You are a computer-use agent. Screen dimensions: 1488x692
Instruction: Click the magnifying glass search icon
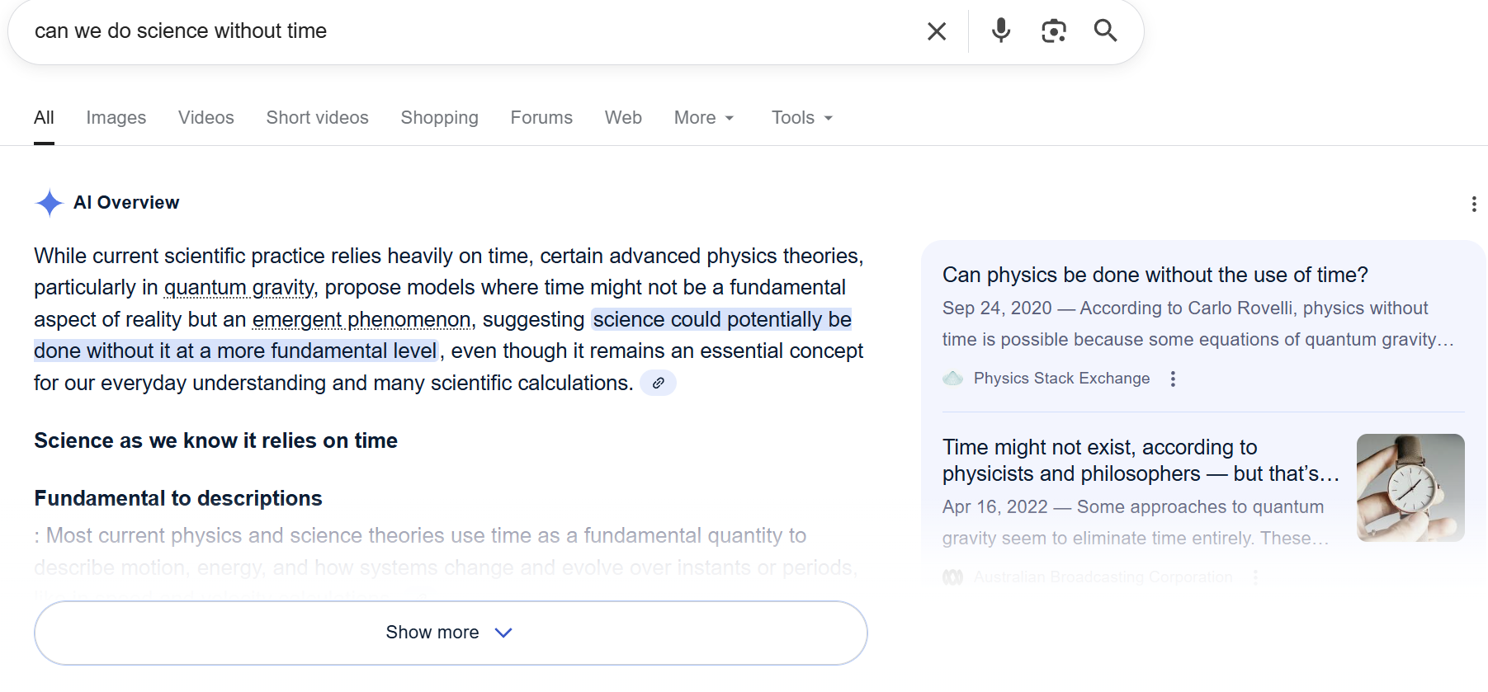point(1105,31)
